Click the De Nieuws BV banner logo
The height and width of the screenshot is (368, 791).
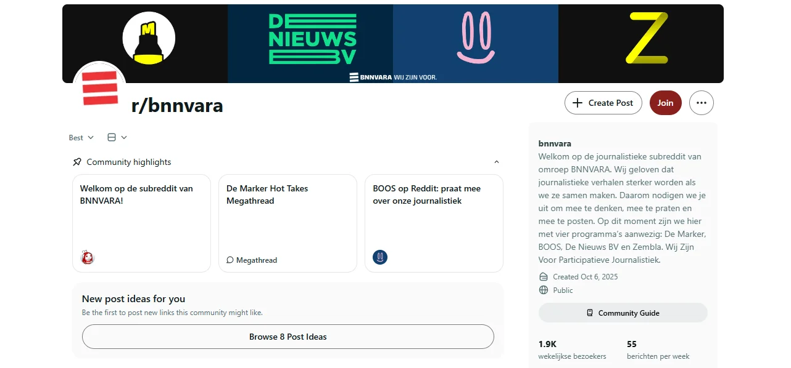(313, 39)
